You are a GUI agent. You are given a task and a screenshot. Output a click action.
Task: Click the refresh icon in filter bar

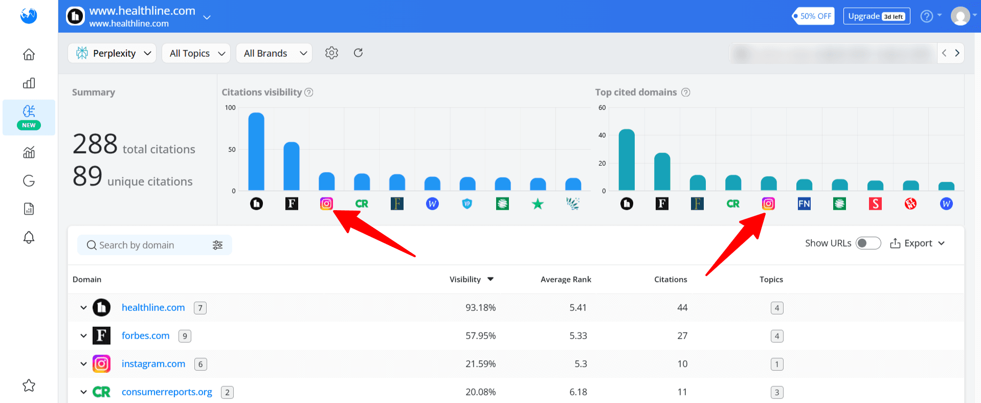point(359,53)
